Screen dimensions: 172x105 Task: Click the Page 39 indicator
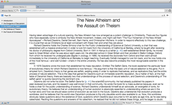(x=7, y=15)
